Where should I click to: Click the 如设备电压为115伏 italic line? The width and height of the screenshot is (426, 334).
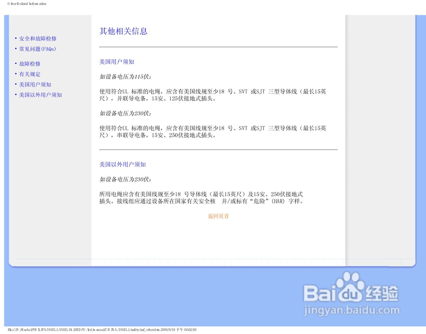125,77
